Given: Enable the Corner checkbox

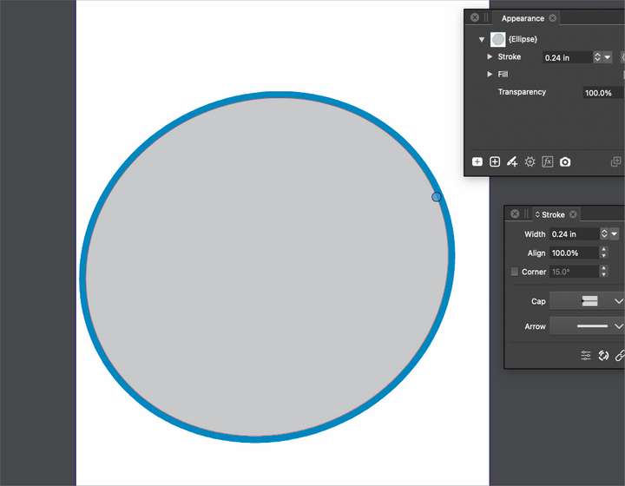Looking at the screenshot, I should click(515, 272).
